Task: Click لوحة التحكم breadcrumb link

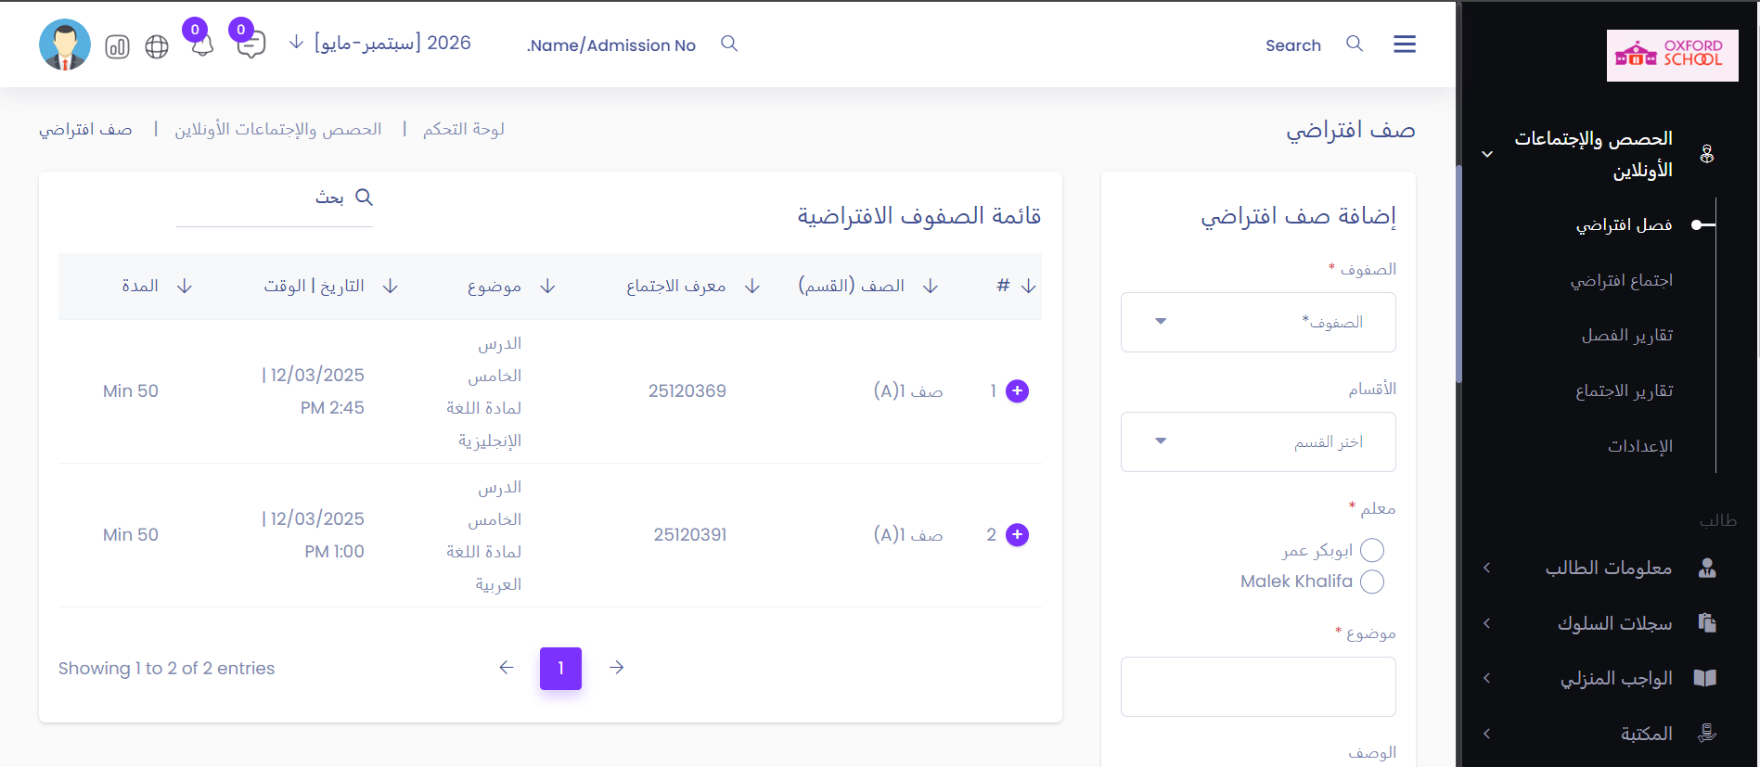Action: click(x=463, y=129)
